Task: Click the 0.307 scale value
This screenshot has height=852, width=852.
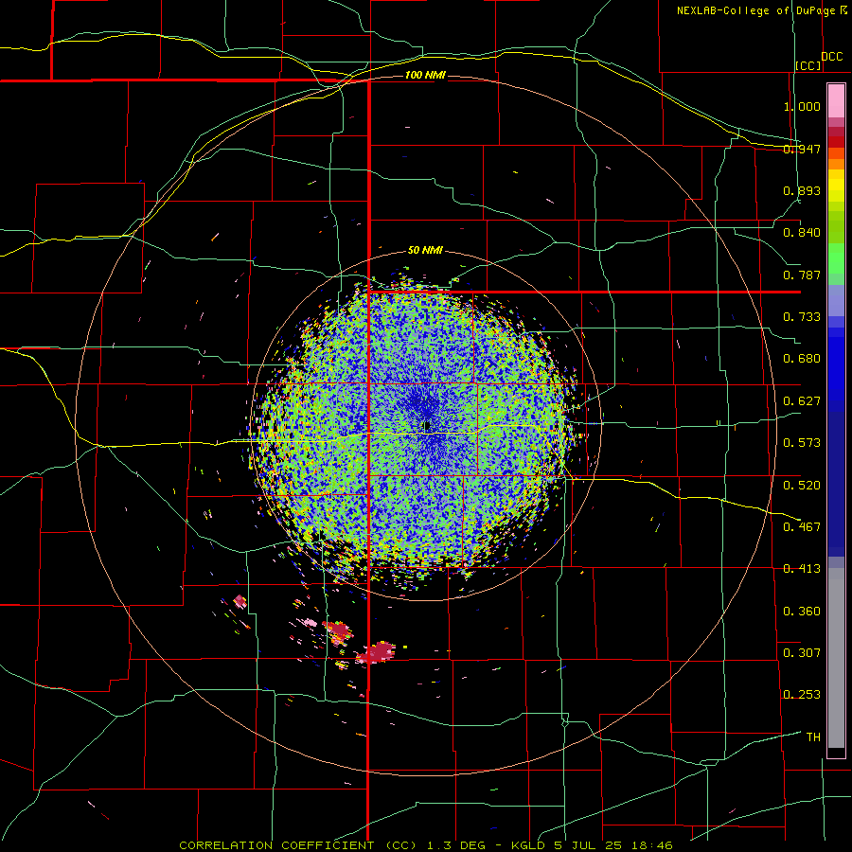Action: [x=802, y=652]
